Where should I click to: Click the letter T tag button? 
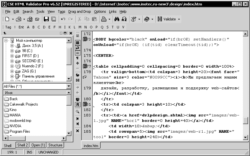(x=113, y=27)
